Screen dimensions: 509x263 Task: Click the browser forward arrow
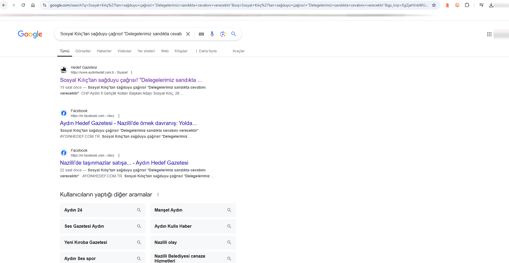pos(14,5)
